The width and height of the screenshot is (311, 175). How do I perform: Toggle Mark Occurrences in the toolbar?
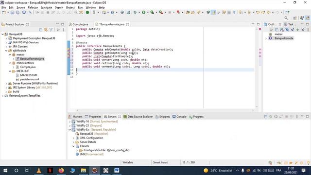pyautogui.click(x=214, y=13)
